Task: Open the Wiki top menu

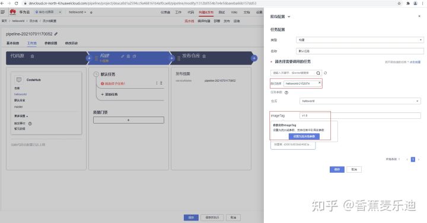Action: [x=234, y=12]
